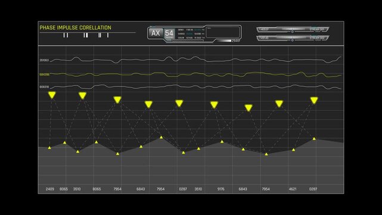Click the 140537 value in STREAM 001 bar
Image resolution: width=382 pixels, height=215 pixels.
[x=264, y=29]
